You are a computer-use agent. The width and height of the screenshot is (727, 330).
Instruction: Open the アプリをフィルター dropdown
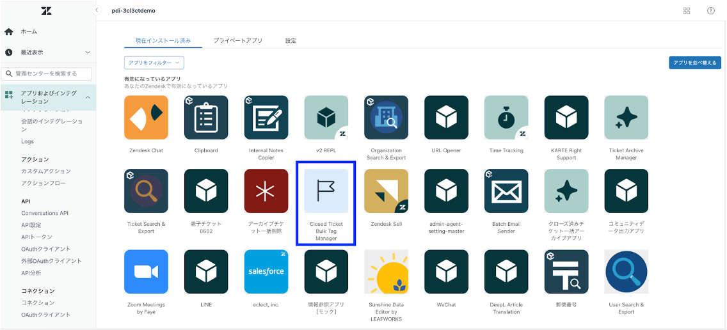pyautogui.click(x=154, y=63)
